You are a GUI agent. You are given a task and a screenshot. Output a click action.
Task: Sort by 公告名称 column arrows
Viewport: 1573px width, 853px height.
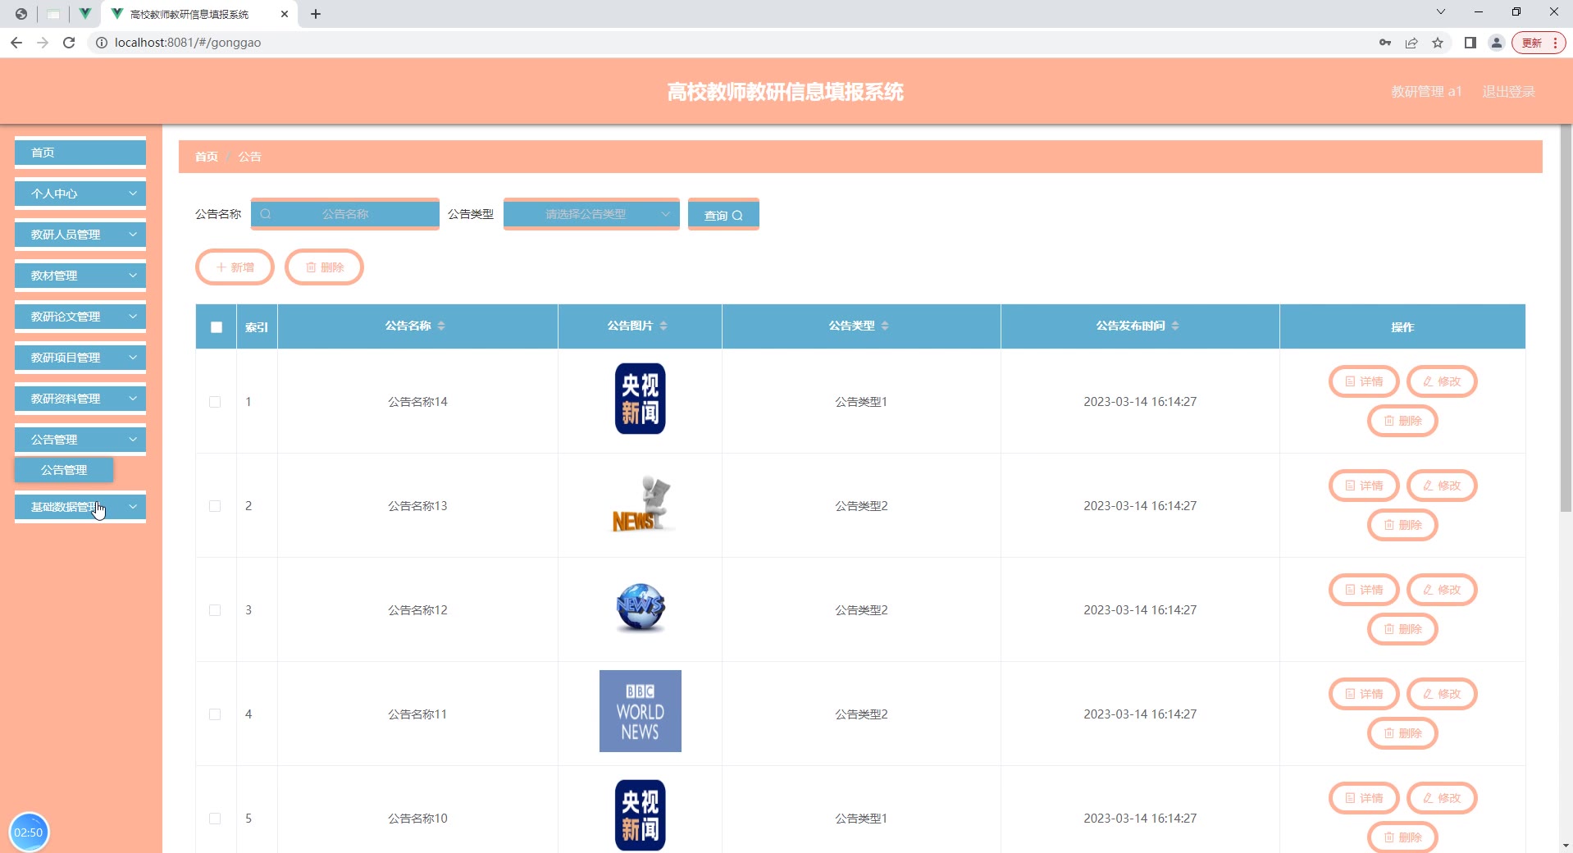tap(441, 326)
